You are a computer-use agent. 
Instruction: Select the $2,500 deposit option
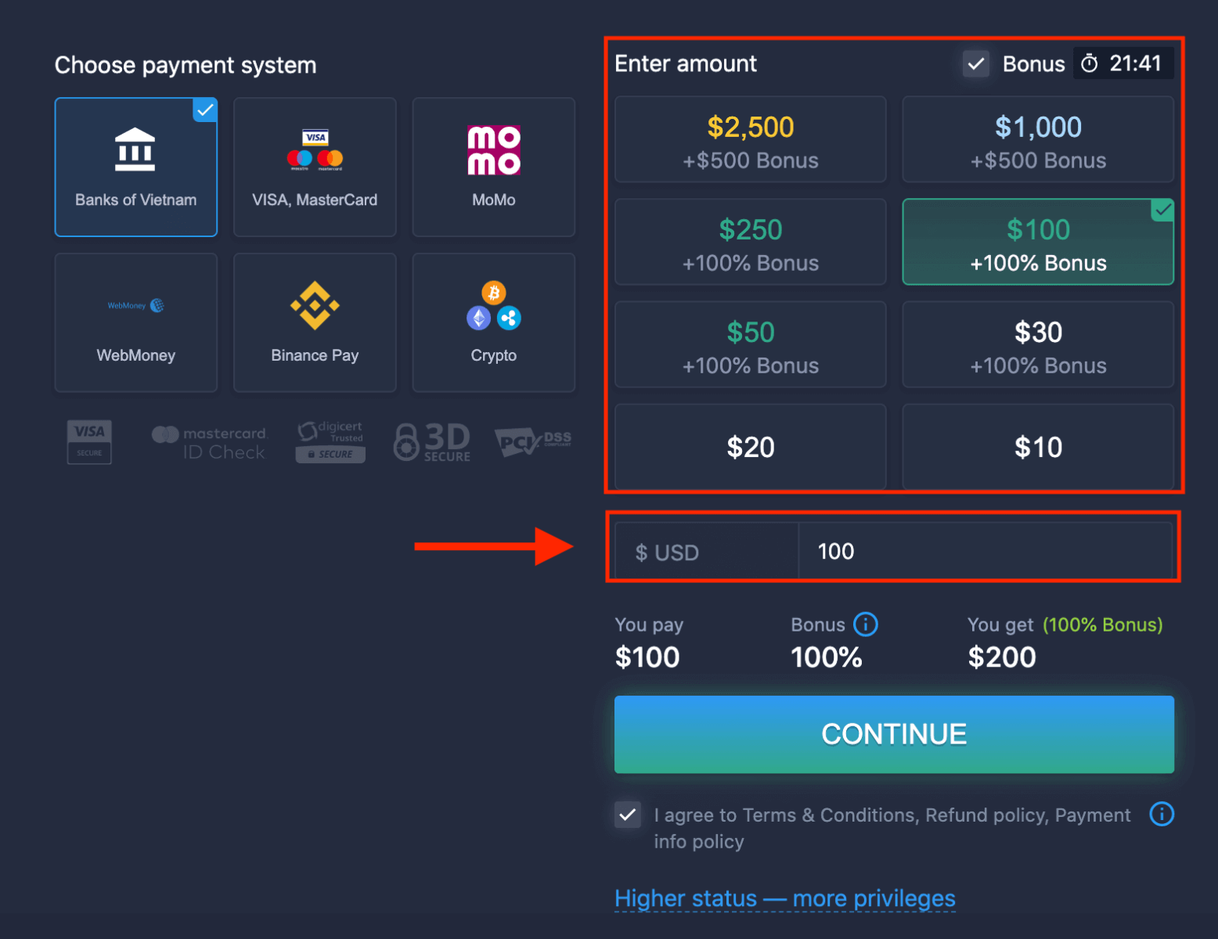[x=750, y=139]
